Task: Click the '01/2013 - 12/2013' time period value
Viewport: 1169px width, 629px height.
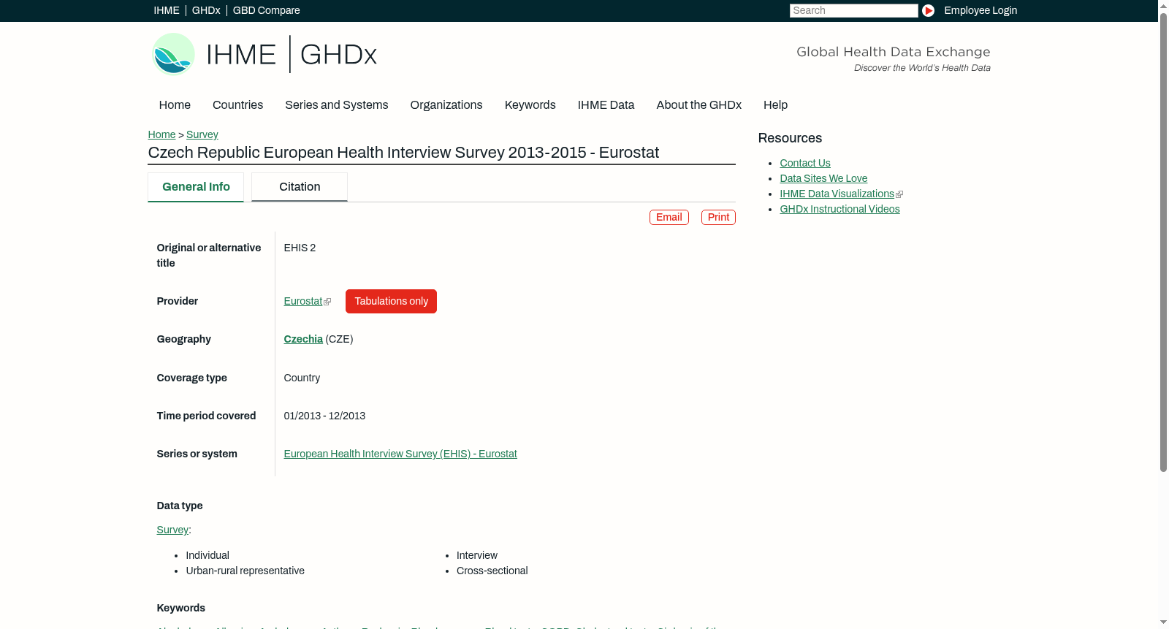Action: tap(324, 416)
